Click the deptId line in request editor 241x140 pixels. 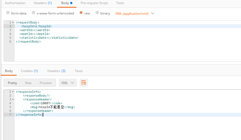35,34
